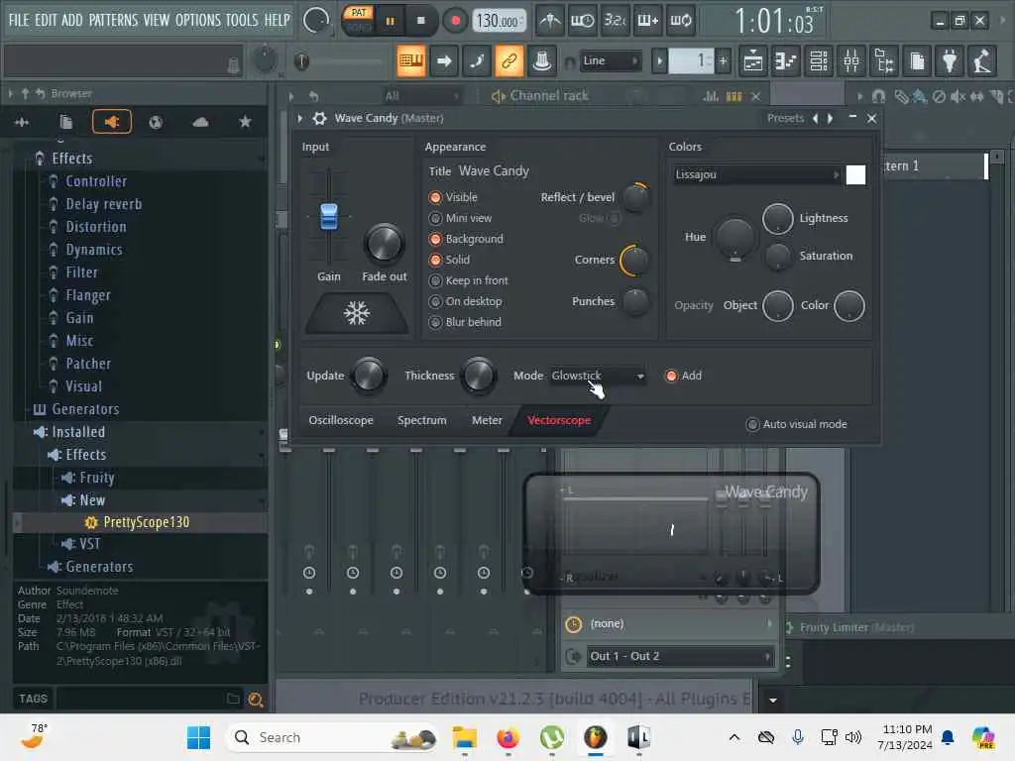Image resolution: width=1015 pixels, height=761 pixels.
Task: Select the browser files tab
Action: click(x=66, y=122)
